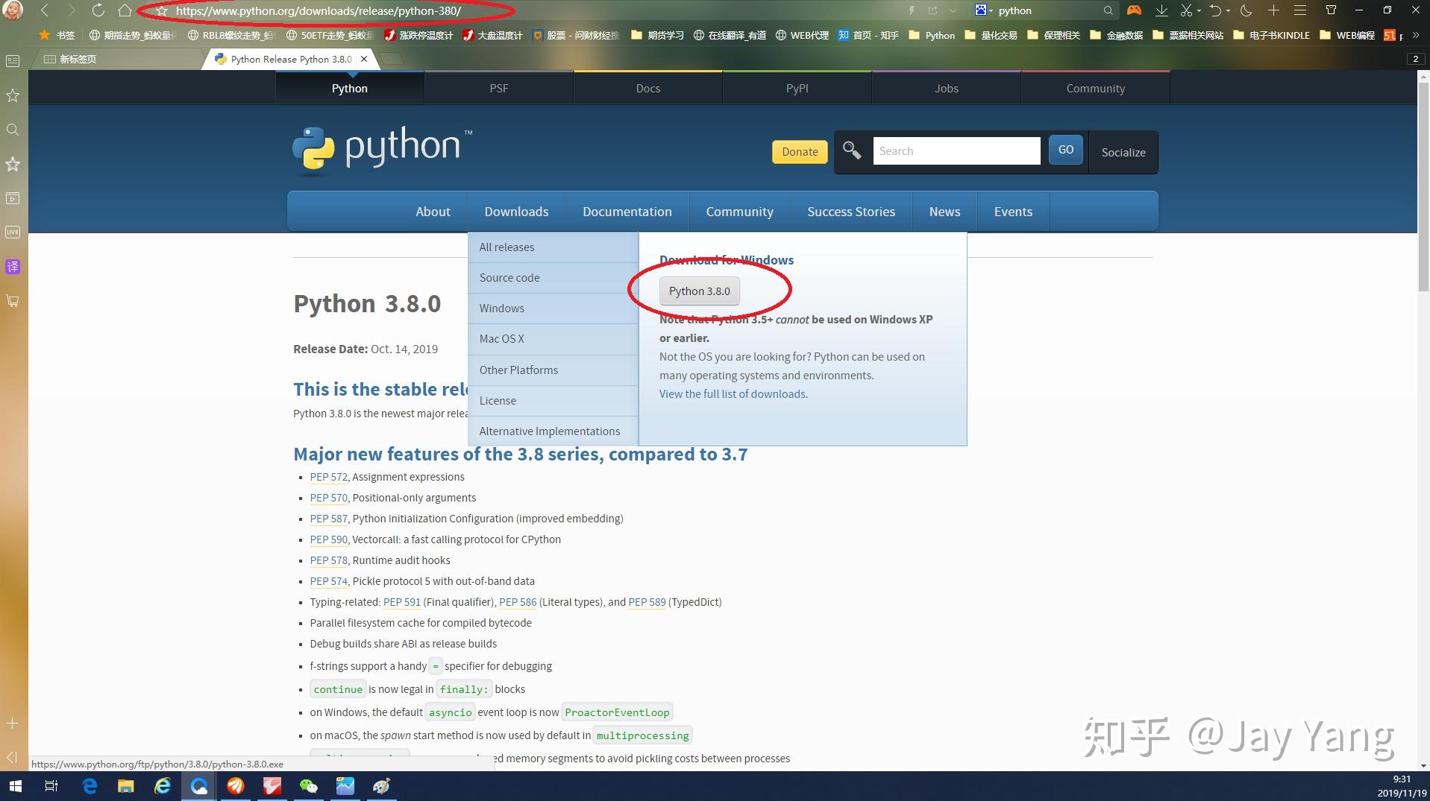Toggle the favorites star at sidebar top
The height and width of the screenshot is (801, 1430).
(x=12, y=164)
